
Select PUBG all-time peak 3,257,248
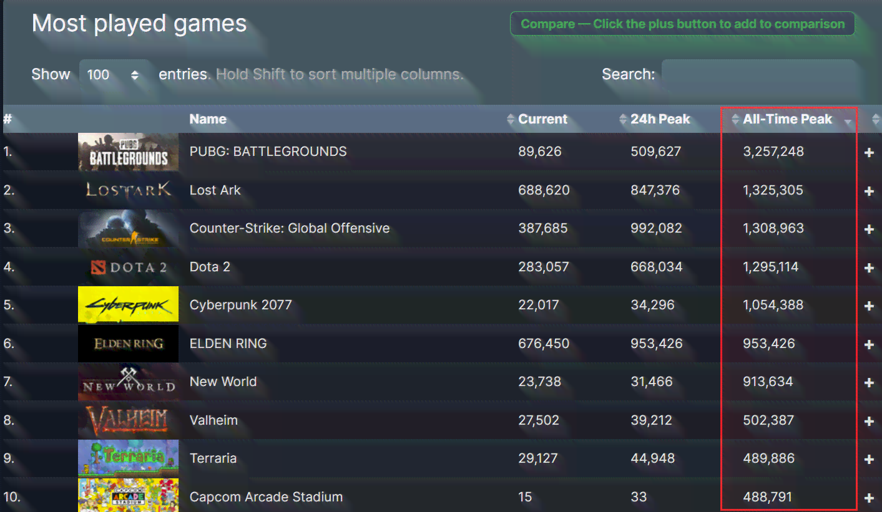(x=773, y=152)
